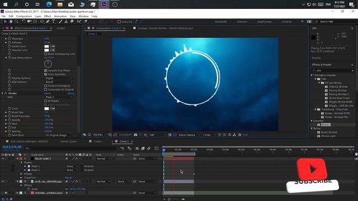The width and height of the screenshot is (358, 201).
Task: Select the Puppet Pin tool
Action: click(86, 22)
